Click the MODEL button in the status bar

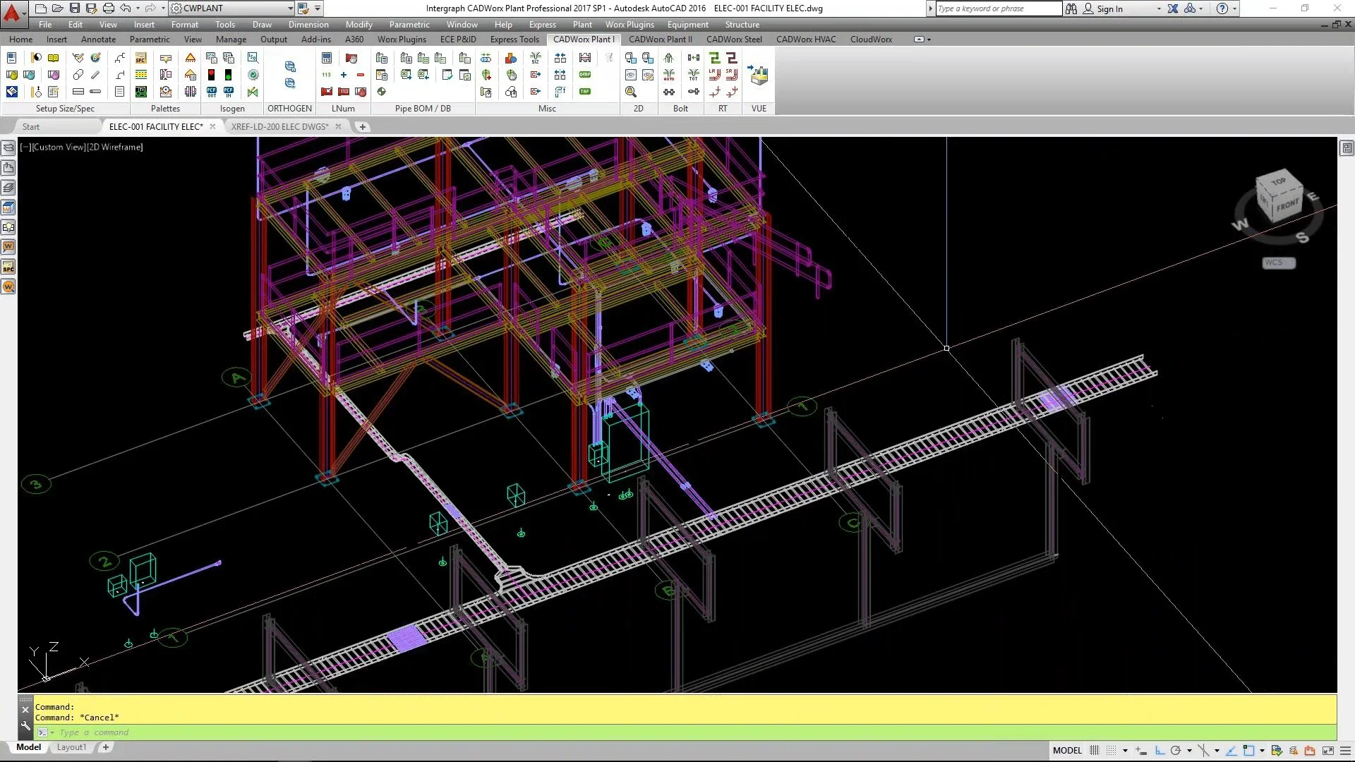[1068, 750]
